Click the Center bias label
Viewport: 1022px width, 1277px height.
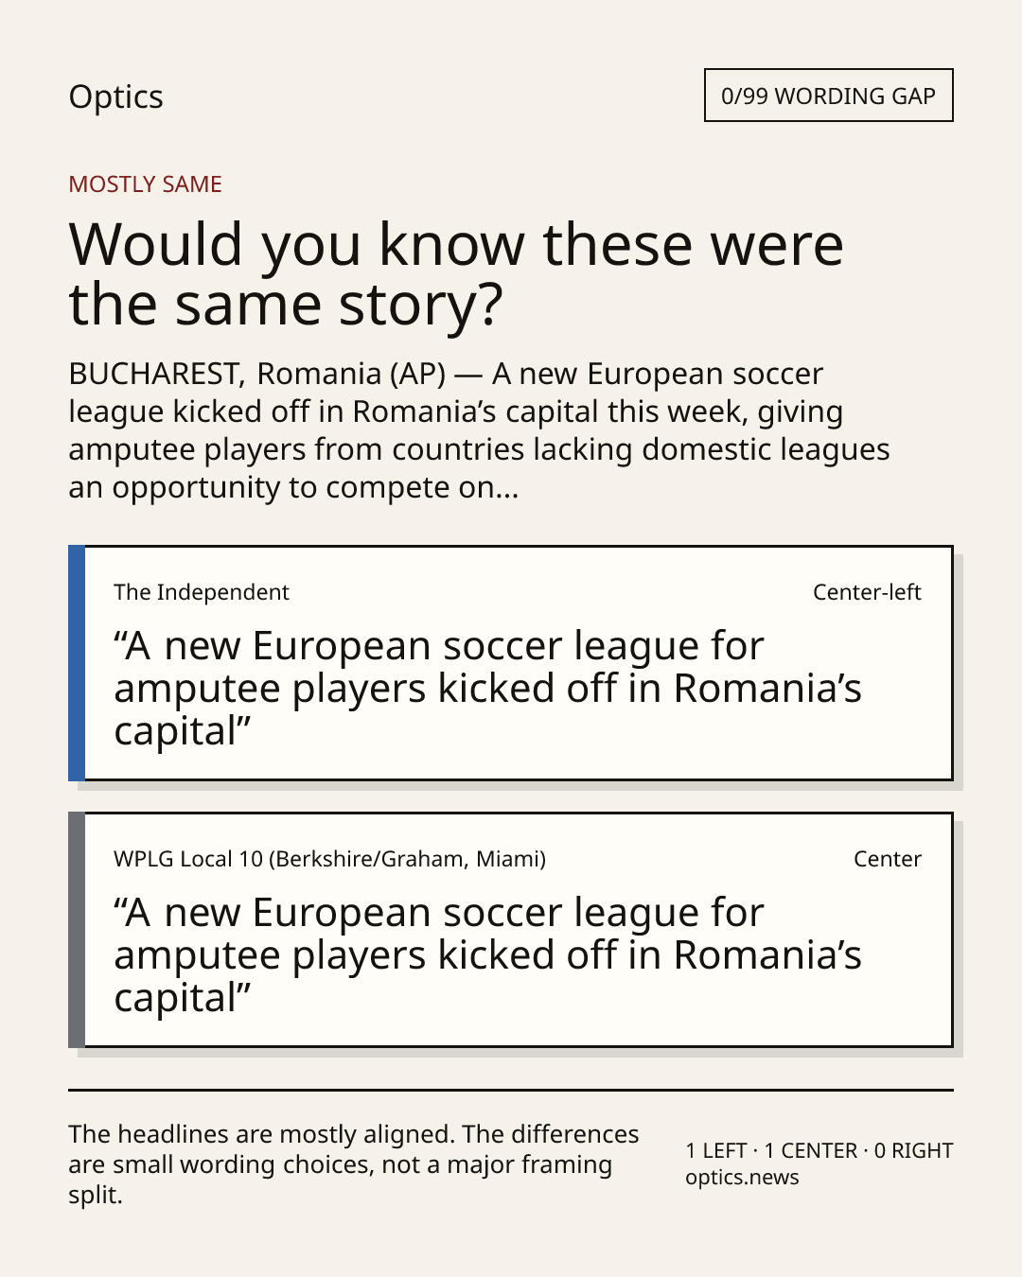(x=888, y=859)
